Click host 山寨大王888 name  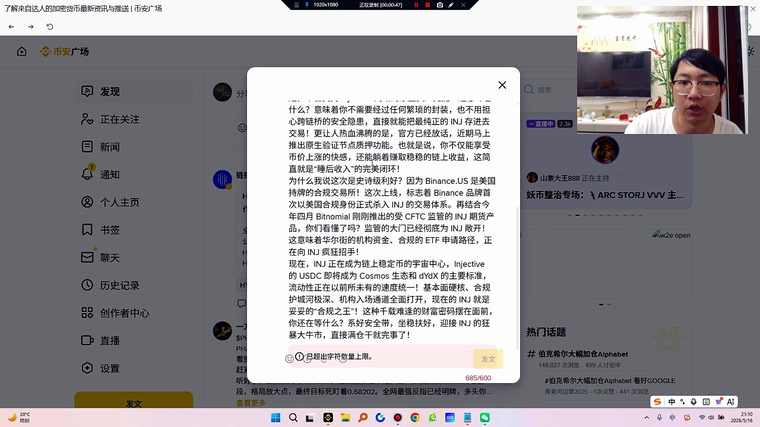(560, 178)
